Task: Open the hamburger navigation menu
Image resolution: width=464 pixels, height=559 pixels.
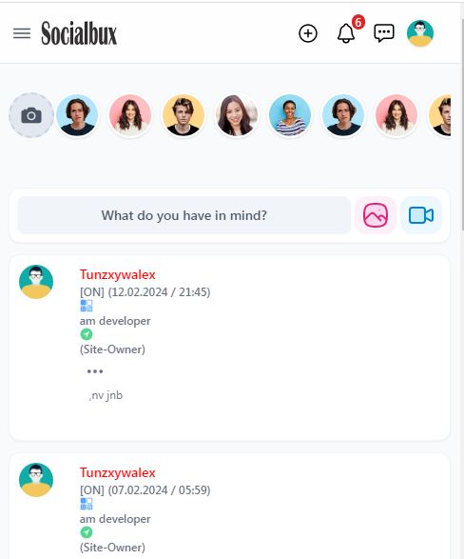Action: (x=22, y=33)
